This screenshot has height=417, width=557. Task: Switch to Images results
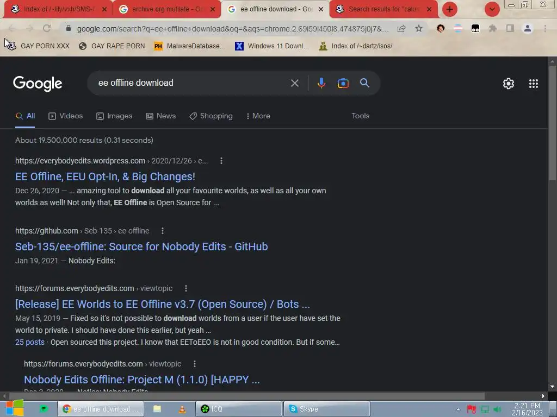click(114, 116)
